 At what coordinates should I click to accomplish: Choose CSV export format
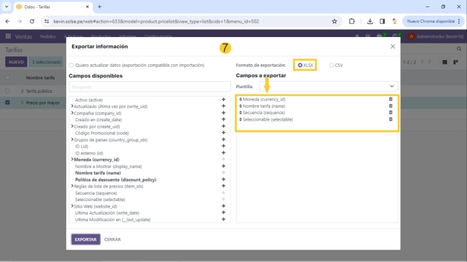tap(331, 65)
